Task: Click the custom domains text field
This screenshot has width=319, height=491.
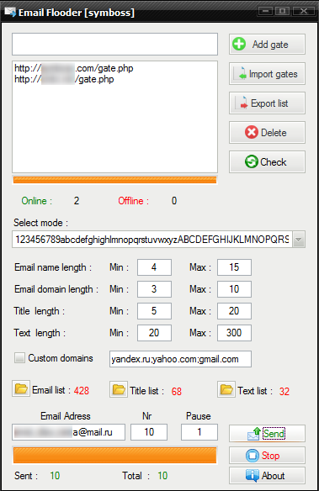Action: 180,359
